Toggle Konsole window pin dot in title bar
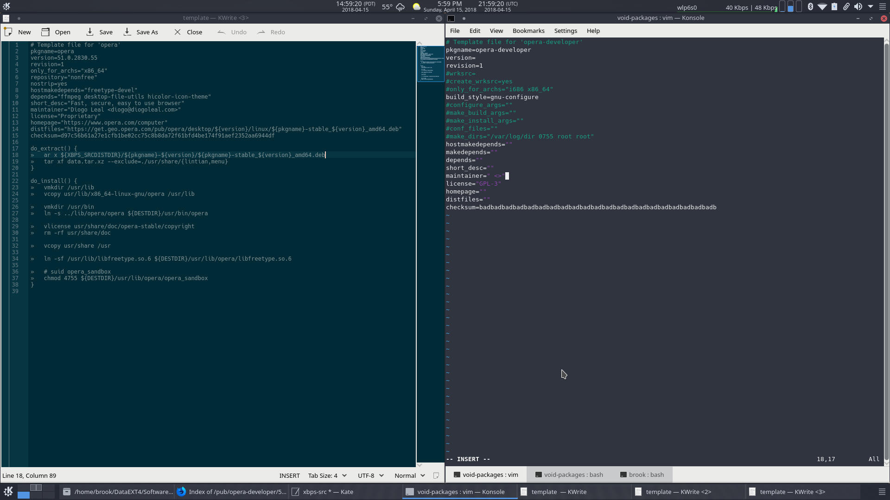 [x=464, y=19]
